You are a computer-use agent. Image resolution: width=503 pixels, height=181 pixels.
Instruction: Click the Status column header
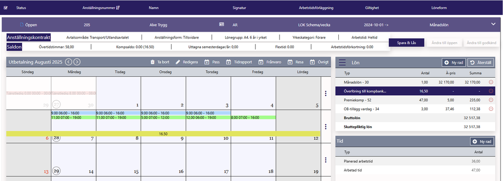point(22,8)
